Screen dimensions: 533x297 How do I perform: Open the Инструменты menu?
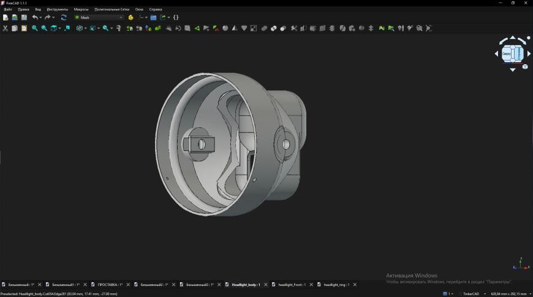58,9
